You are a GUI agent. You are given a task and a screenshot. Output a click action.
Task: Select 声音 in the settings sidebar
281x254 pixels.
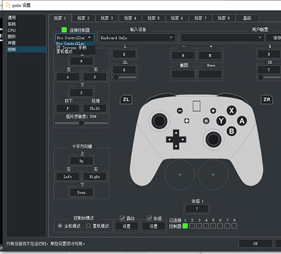(x=27, y=43)
